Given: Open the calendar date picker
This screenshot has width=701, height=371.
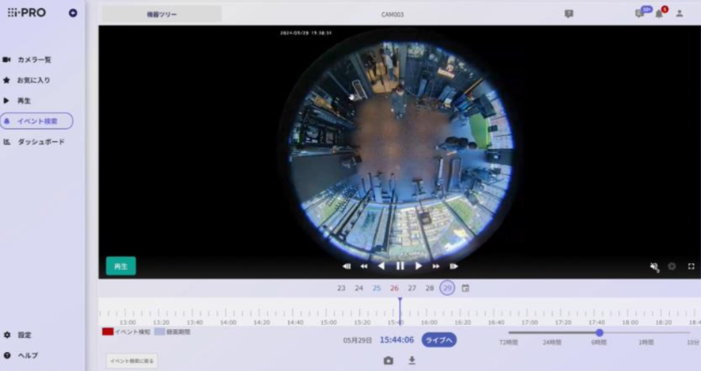Looking at the screenshot, I should click(465, 289).
